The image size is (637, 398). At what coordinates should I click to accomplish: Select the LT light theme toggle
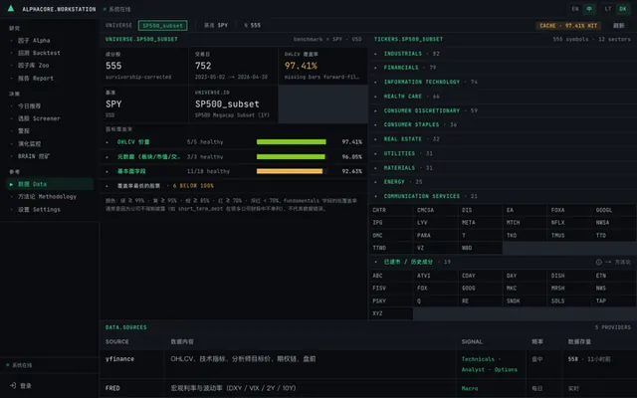pyautogui.click(x=608, y=9)
